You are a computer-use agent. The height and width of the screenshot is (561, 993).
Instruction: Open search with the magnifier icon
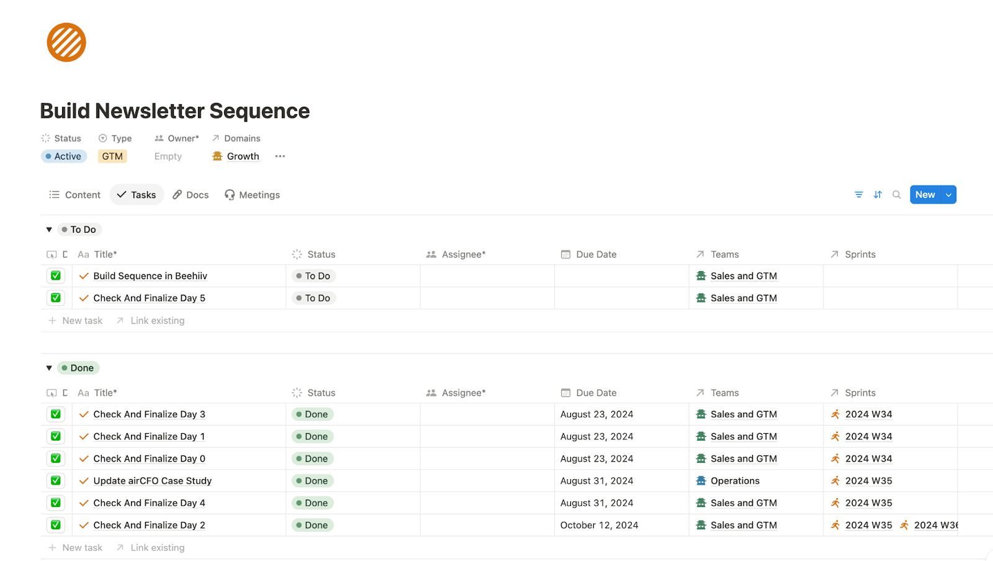(x=897, y=195)
